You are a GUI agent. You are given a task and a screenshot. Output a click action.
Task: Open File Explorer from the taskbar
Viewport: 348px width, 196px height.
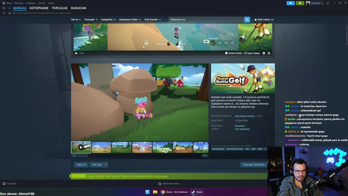(155, 192)
